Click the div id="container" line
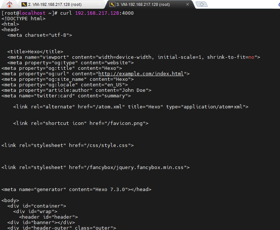280x230 pixels. pyautogui.click(x=37, y=206)
